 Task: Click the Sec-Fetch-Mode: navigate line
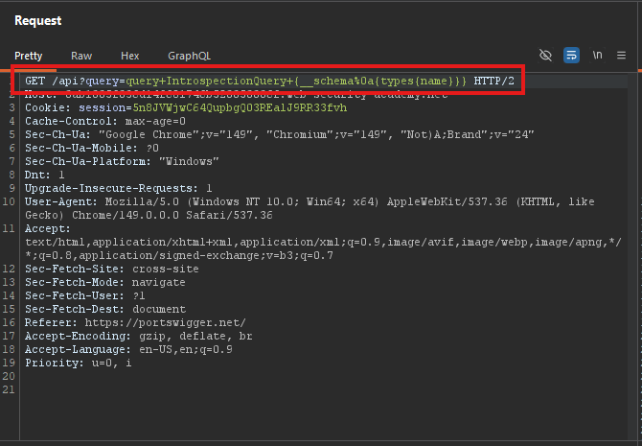click(105, 282)
